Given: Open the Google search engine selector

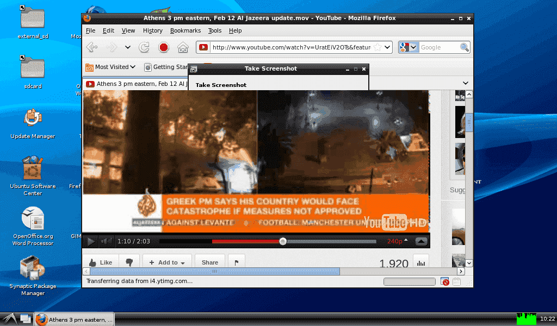Looking at the screenshot, I should pyautogui.click(x=409, y=47).
